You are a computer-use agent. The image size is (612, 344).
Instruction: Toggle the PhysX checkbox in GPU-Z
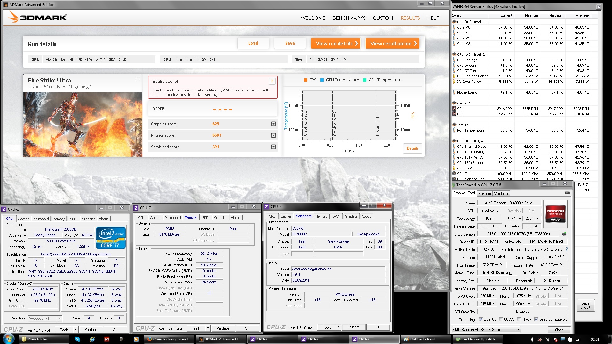(x=519, y=319)
